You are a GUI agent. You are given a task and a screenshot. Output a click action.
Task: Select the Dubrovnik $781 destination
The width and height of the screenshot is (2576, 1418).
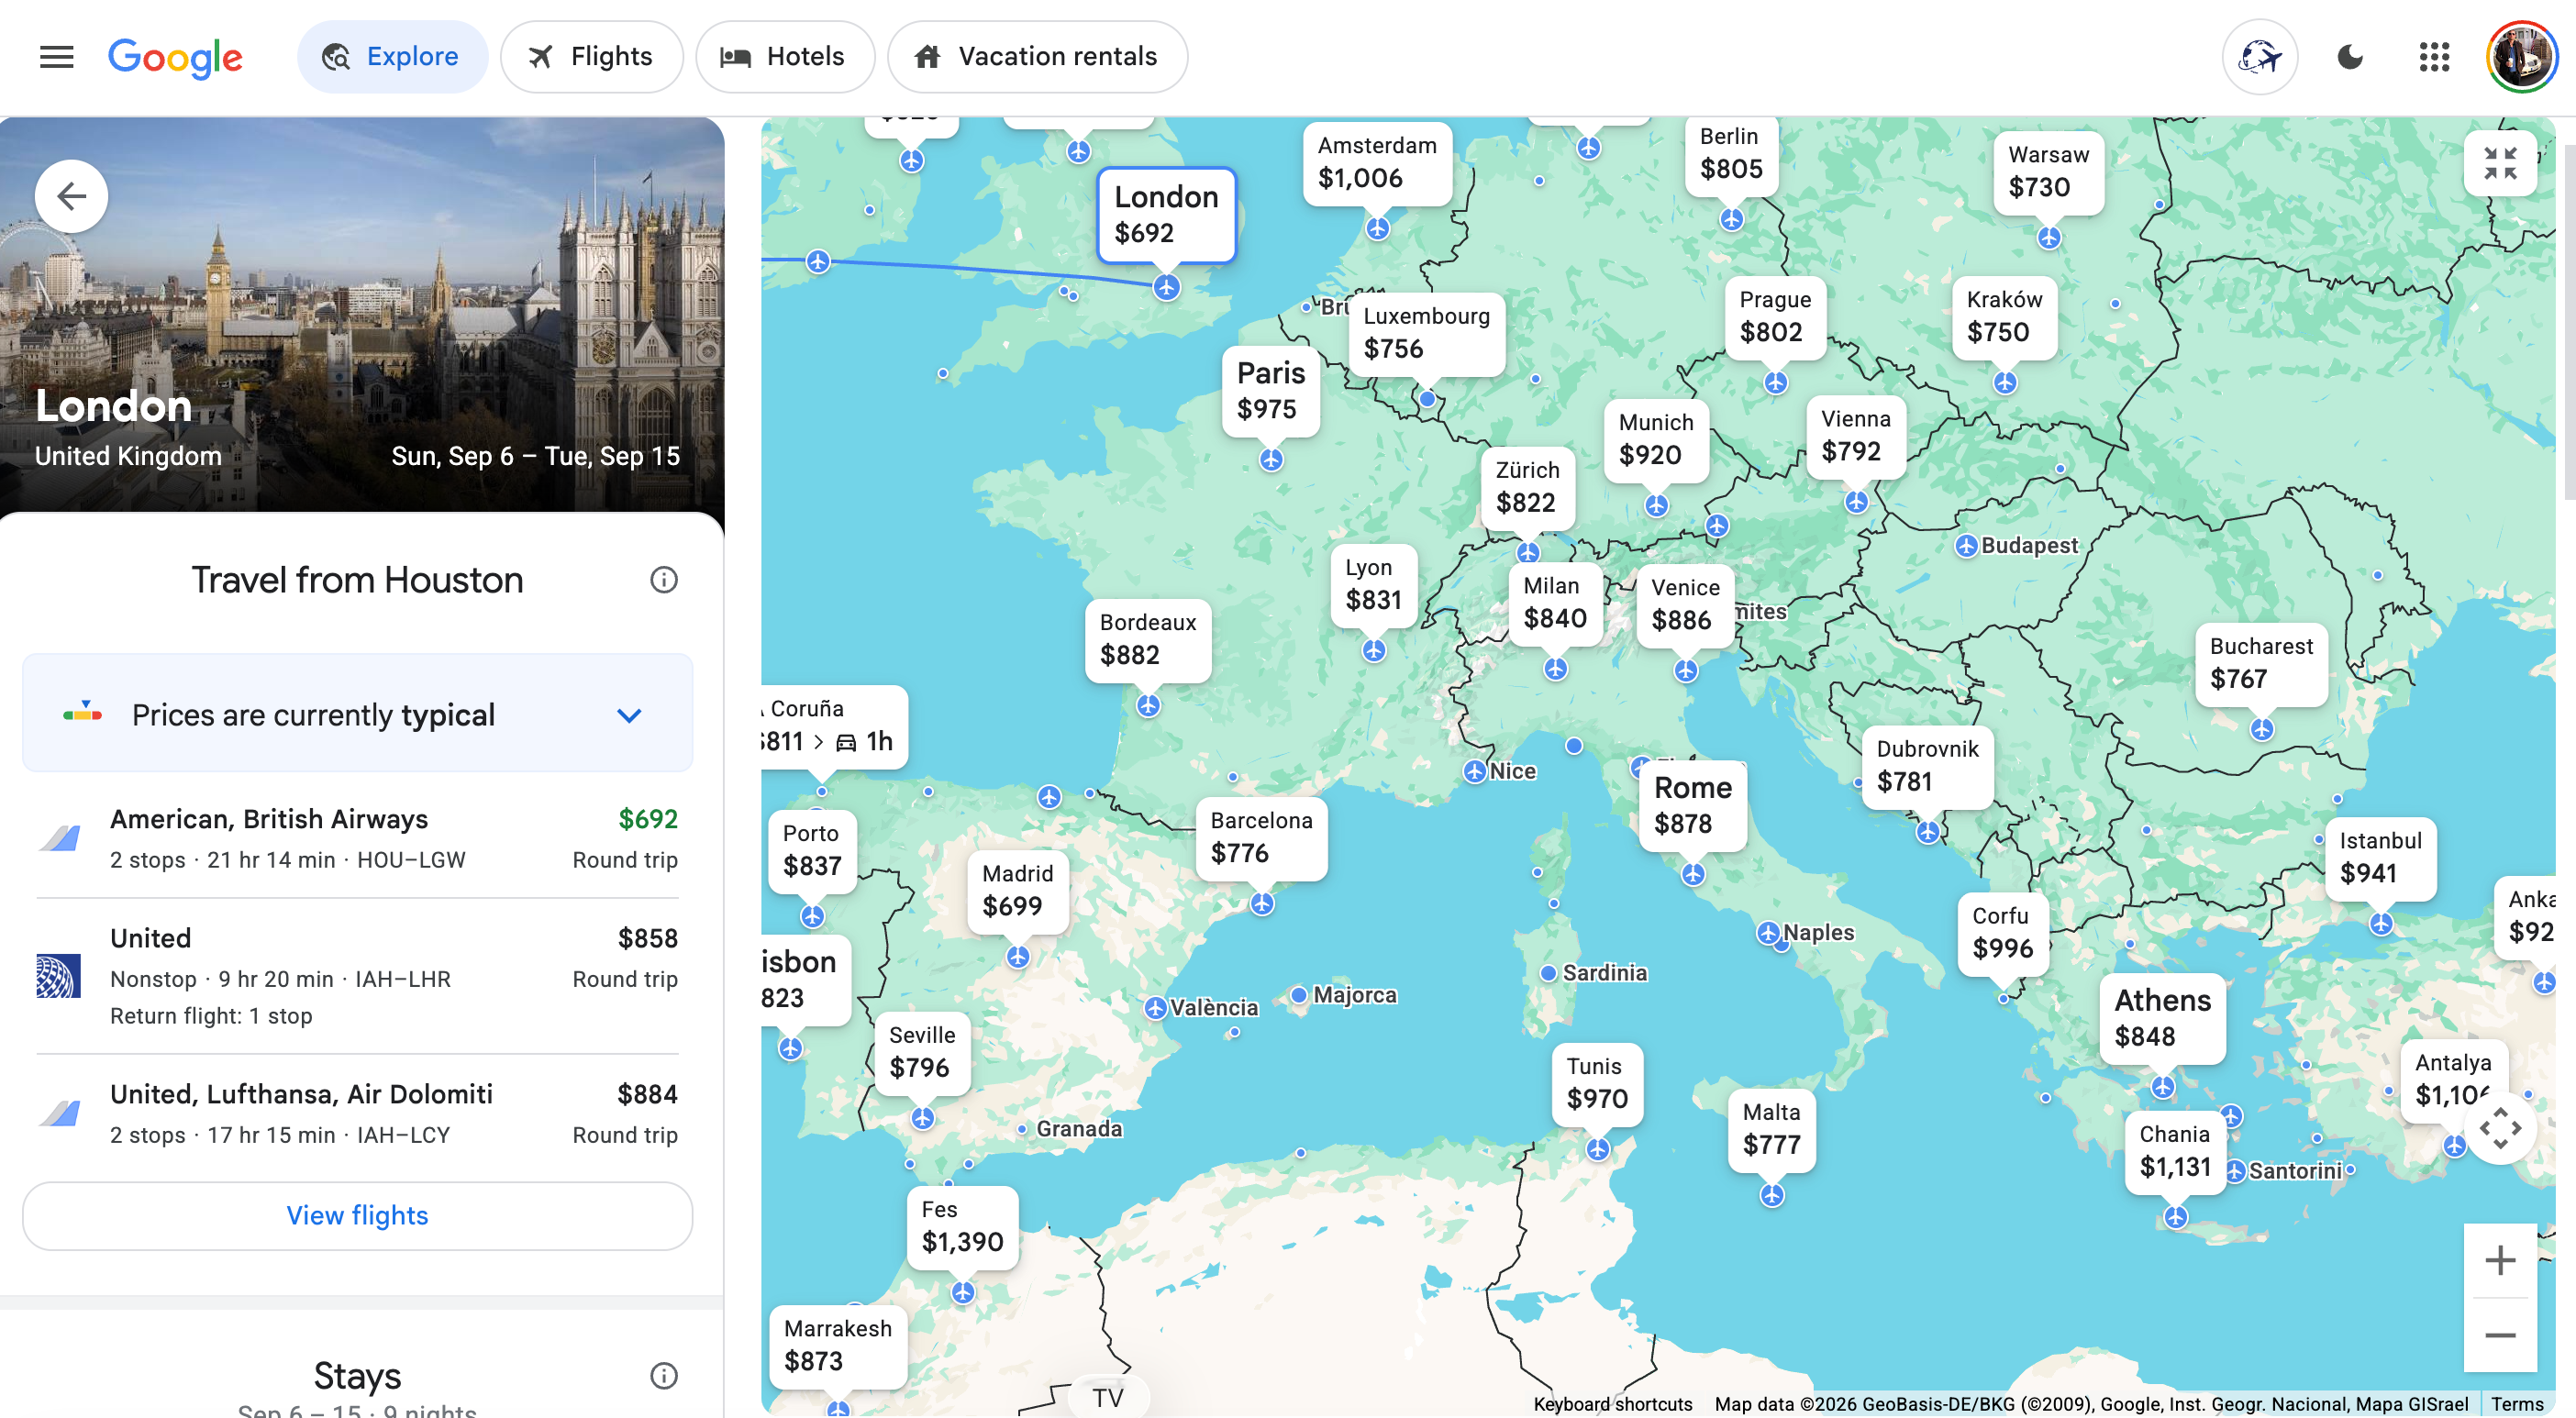1927,767
